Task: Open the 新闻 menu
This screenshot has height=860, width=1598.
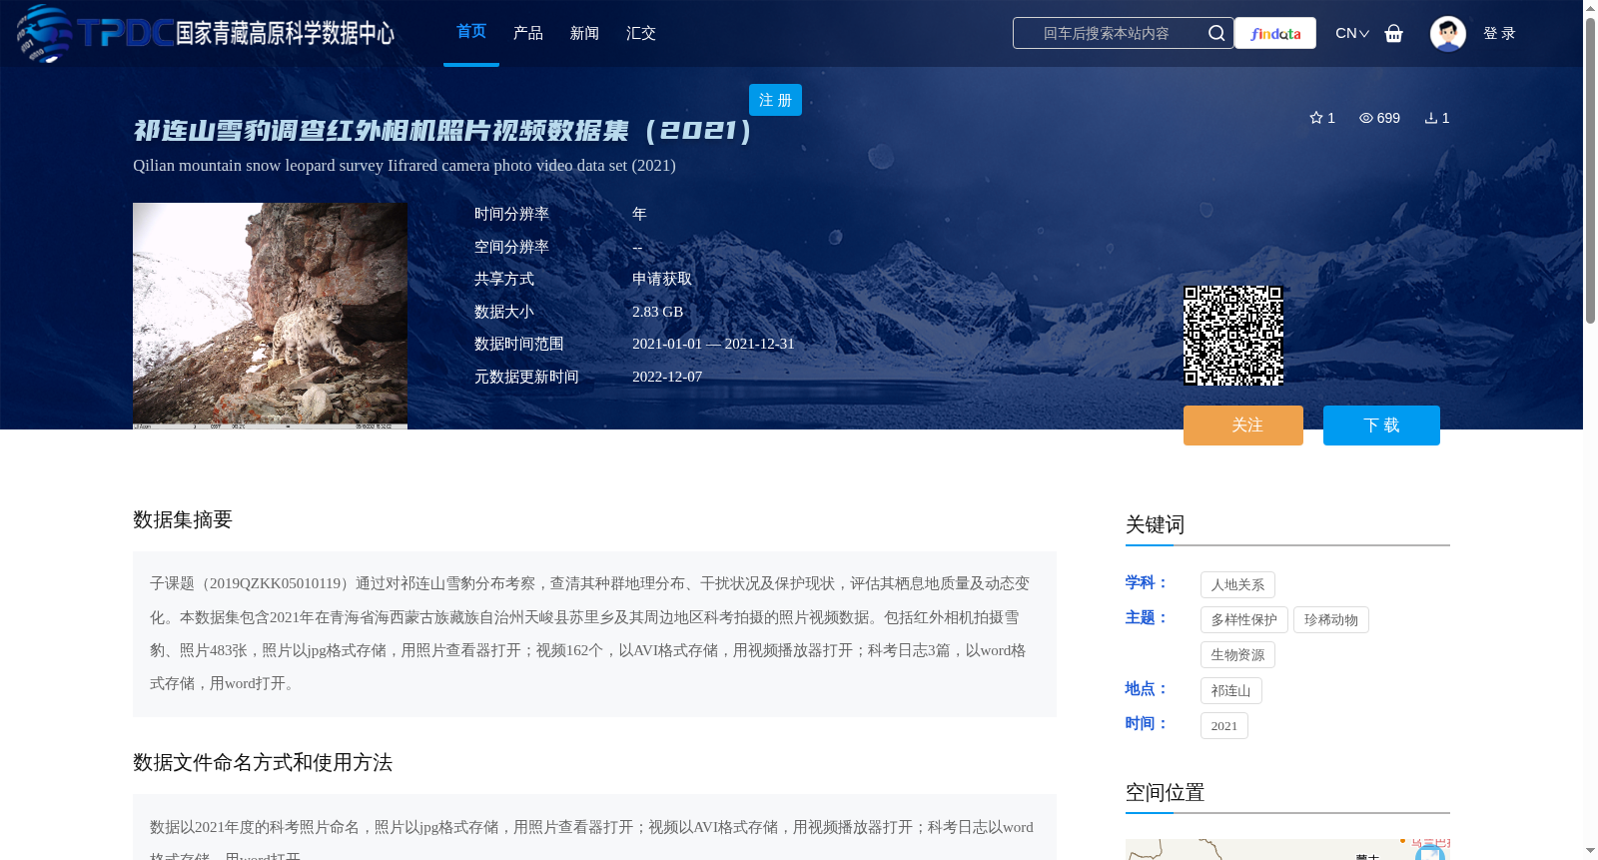Action: coord(584,33)
